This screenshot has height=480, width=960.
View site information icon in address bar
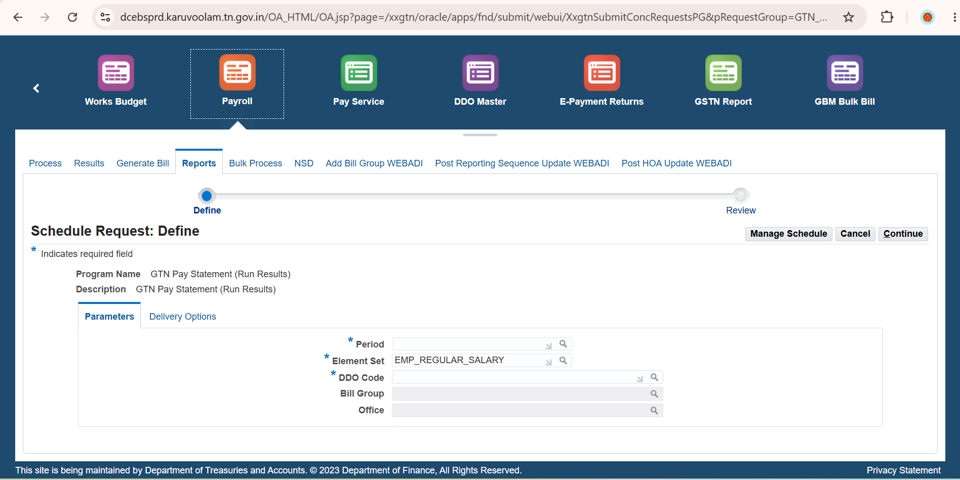click(x=105, y=17)
